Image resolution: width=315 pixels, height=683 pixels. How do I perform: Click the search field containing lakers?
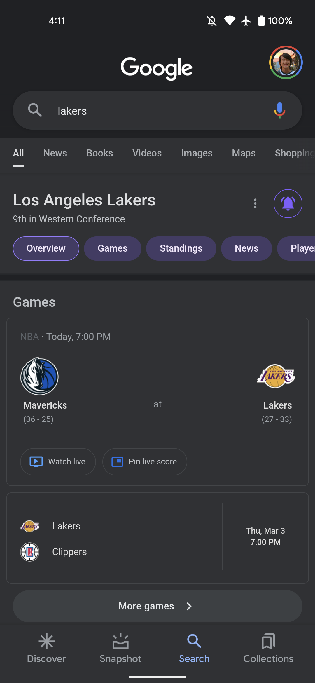(157, 111)
